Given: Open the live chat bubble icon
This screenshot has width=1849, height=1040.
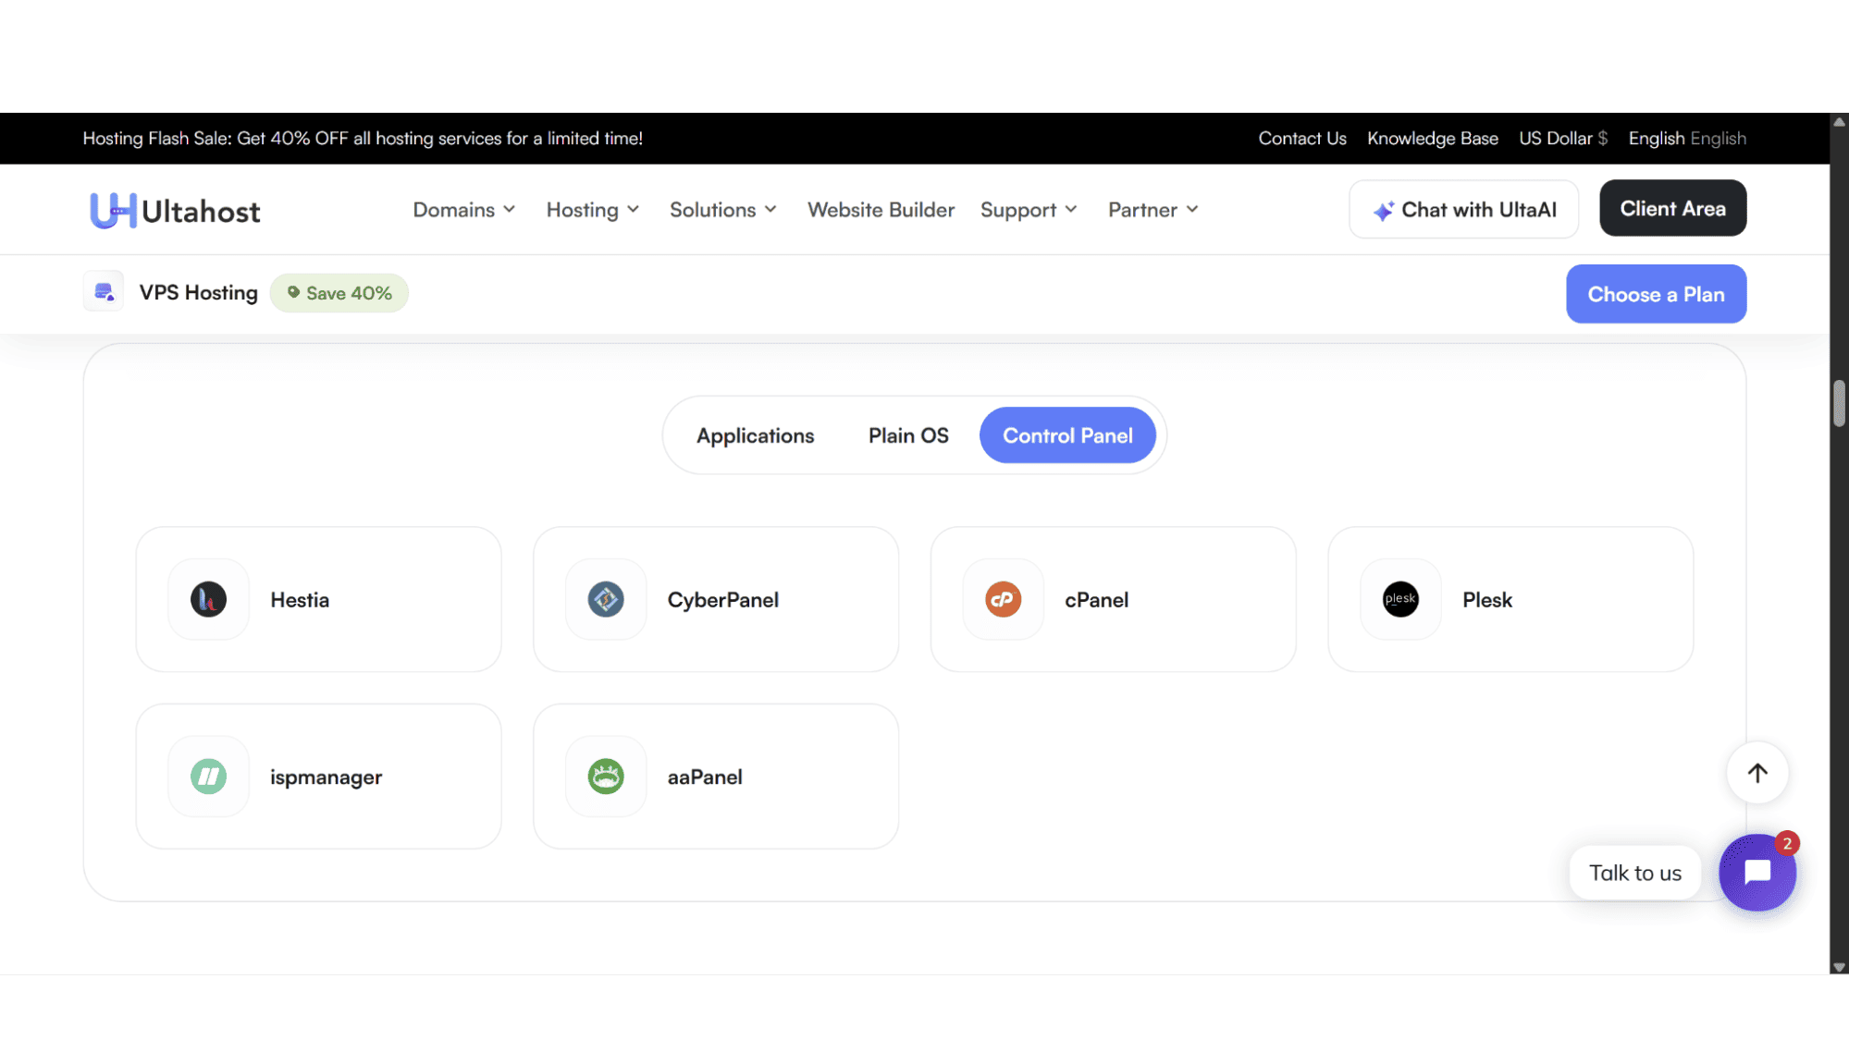Looking at the screenshot, I should tap(1757, 872).
